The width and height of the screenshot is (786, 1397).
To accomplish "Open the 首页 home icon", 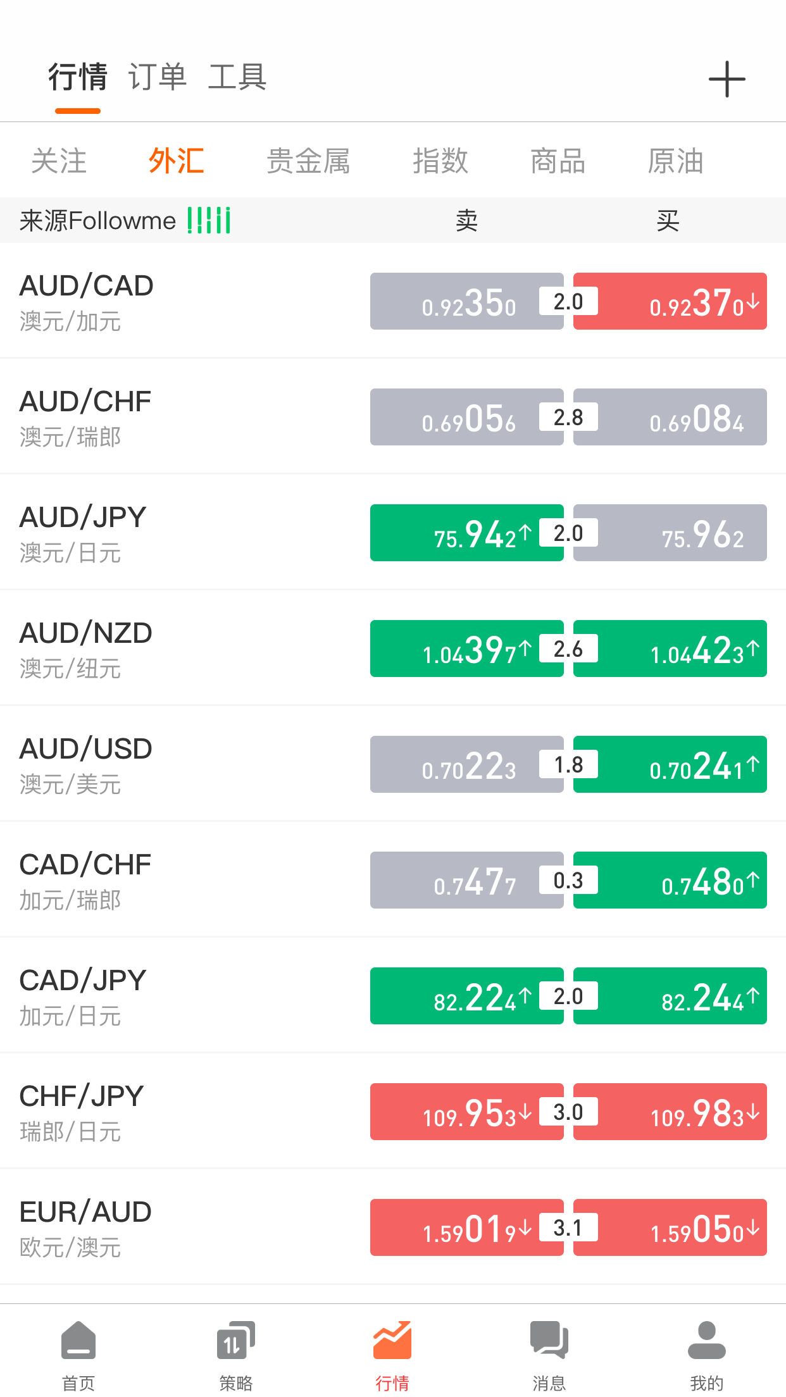I will click(x=78, y=1340).
